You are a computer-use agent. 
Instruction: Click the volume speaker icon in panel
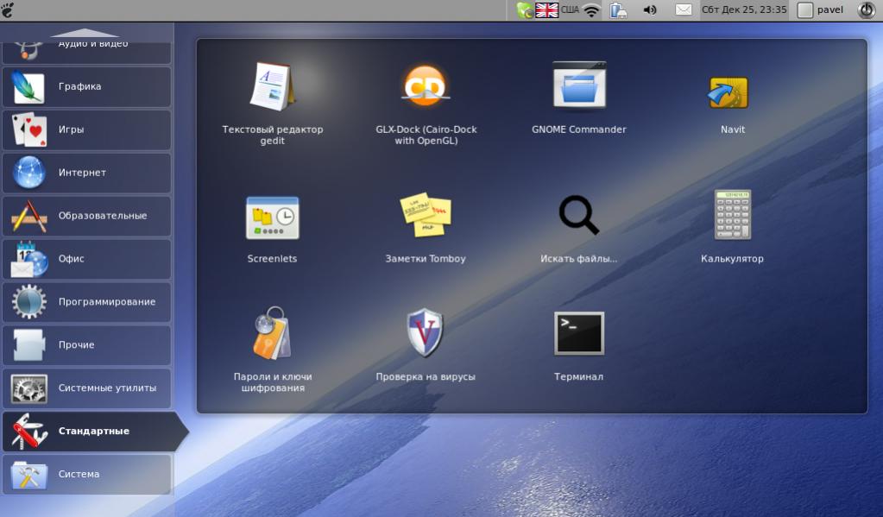pos(650,10)
